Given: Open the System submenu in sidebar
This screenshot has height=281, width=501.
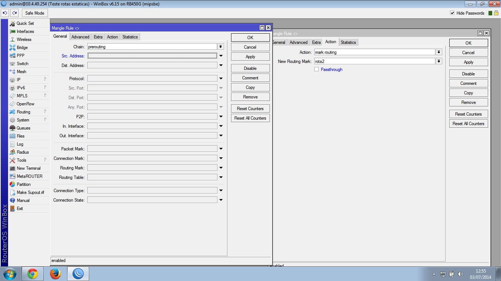Looking at the screenshot, I should click(x=29, y=120).
